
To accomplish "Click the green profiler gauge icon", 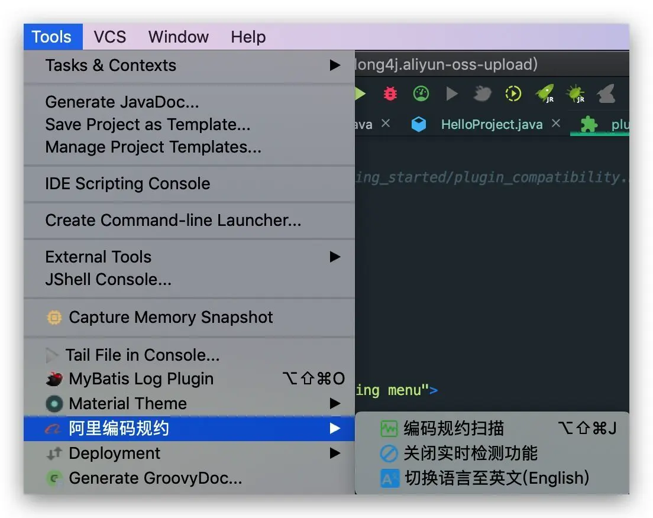I will 421,93.
